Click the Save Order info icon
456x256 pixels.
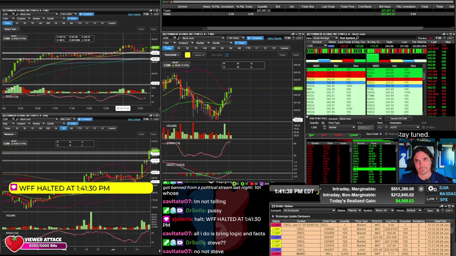click(x=380, y=134)
